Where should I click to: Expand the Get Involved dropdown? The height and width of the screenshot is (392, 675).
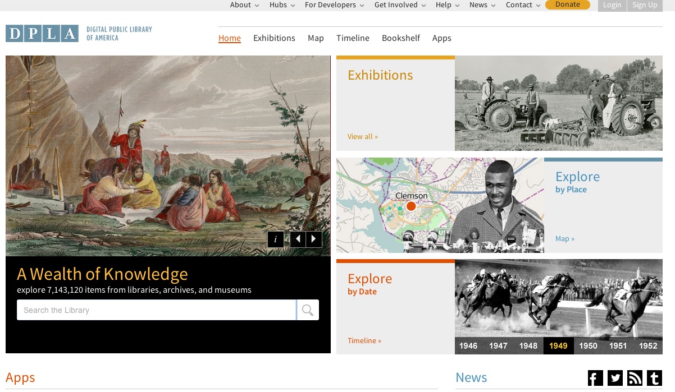click(400, 5)
